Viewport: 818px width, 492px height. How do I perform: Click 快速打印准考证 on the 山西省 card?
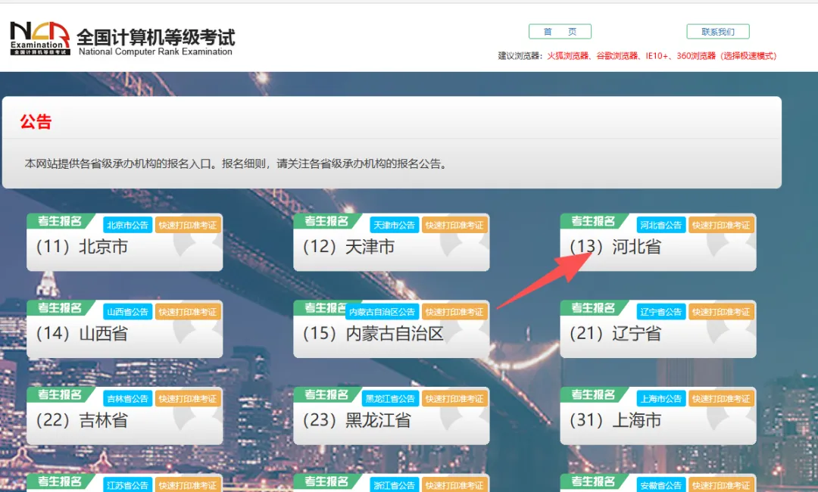[x=188, y=312]
